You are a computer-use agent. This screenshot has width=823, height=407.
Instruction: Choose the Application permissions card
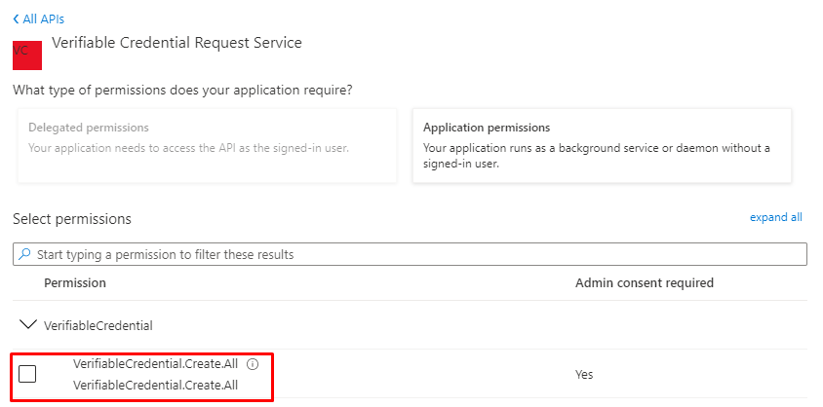click(x=602, y=145)
